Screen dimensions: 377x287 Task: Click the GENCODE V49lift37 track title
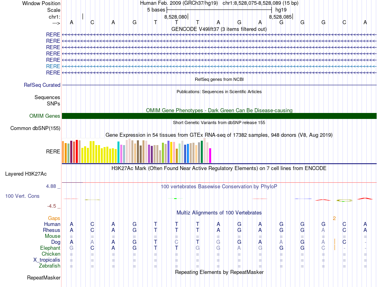click(219, 29)
